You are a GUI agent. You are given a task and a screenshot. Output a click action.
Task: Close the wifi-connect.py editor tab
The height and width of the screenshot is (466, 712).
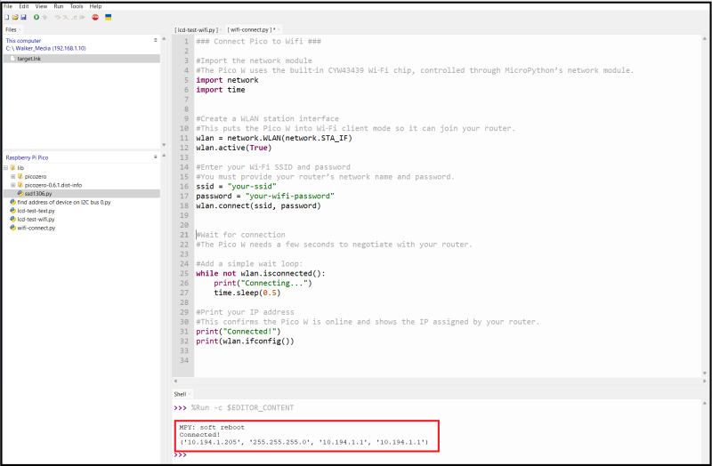(279, 30)
